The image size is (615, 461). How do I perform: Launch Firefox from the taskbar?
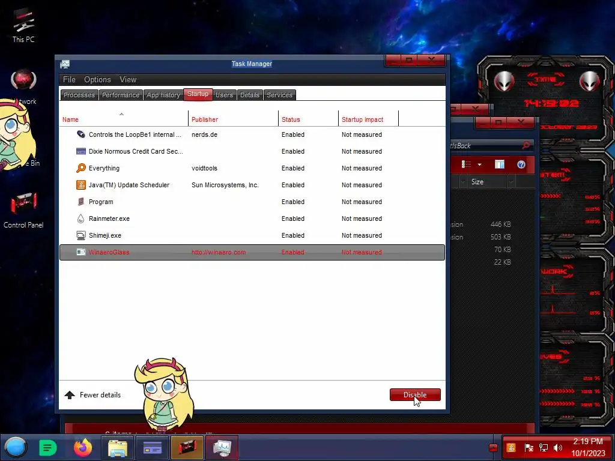(83, 448)
